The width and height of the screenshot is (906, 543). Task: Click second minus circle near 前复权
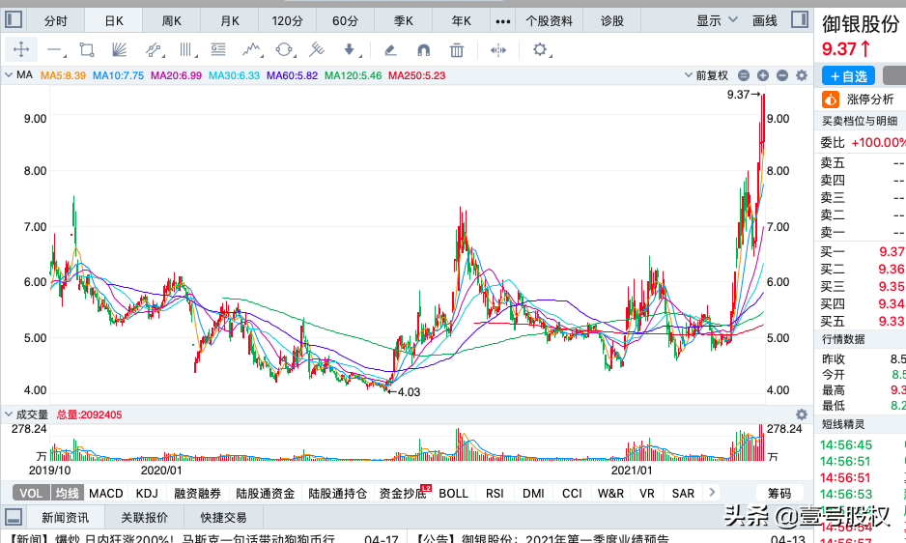[x=781, y=75]
